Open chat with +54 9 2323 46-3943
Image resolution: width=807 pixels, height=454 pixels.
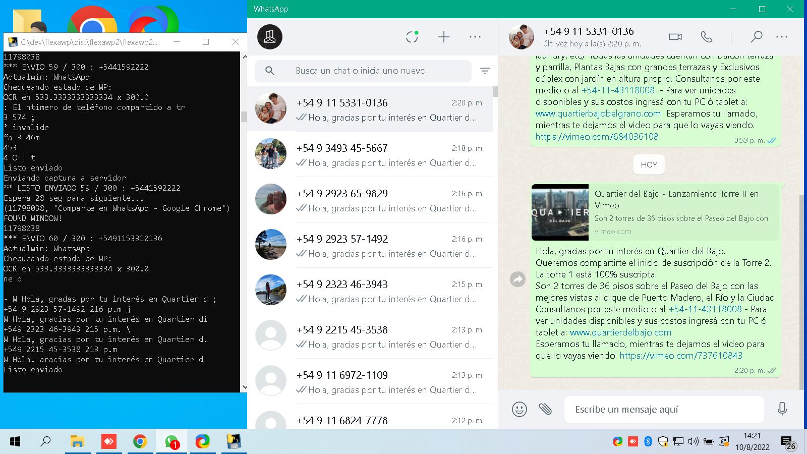pos(370,291)
